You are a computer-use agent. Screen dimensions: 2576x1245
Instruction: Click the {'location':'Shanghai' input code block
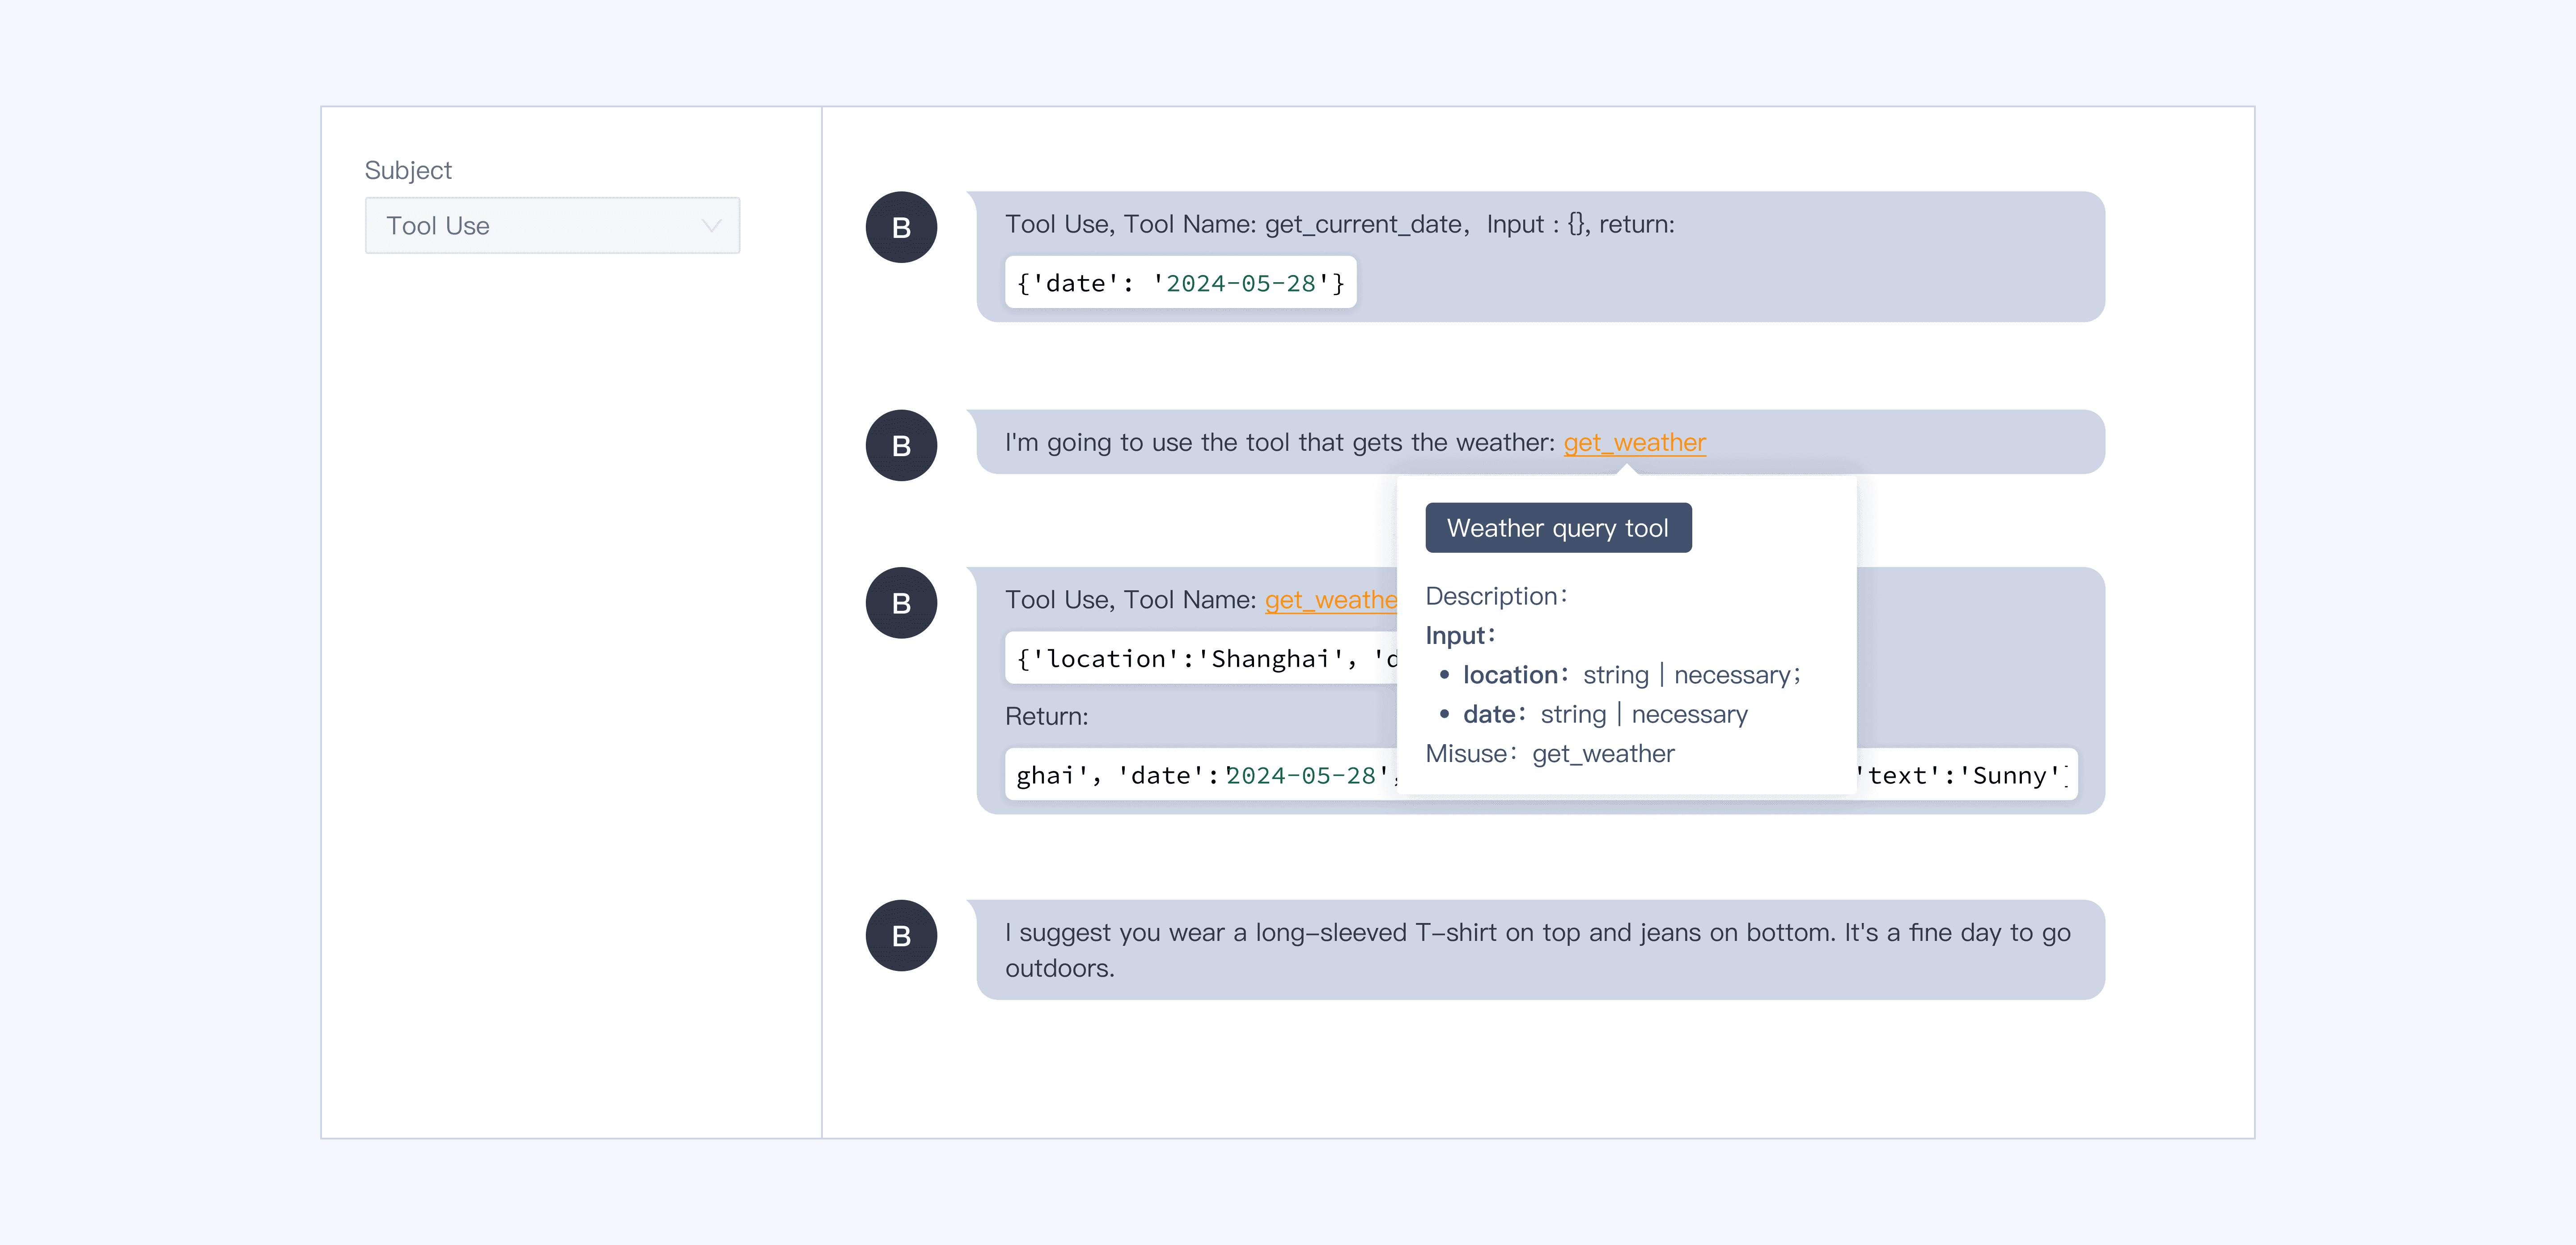click(x=1200, y=658)
